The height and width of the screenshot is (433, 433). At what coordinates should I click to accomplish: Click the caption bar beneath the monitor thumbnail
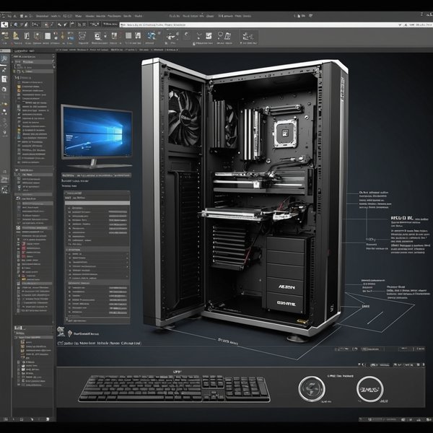point(97,175)
